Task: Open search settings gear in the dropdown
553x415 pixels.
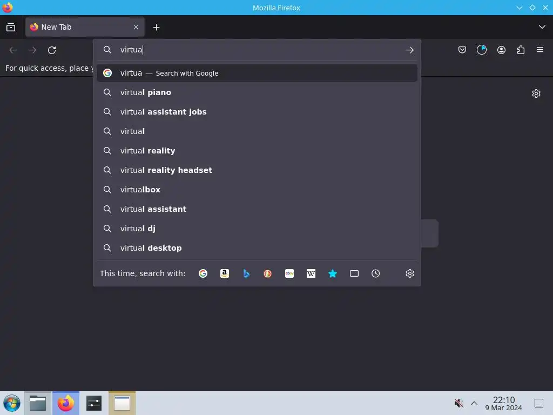Action: (x=409, y=273)
